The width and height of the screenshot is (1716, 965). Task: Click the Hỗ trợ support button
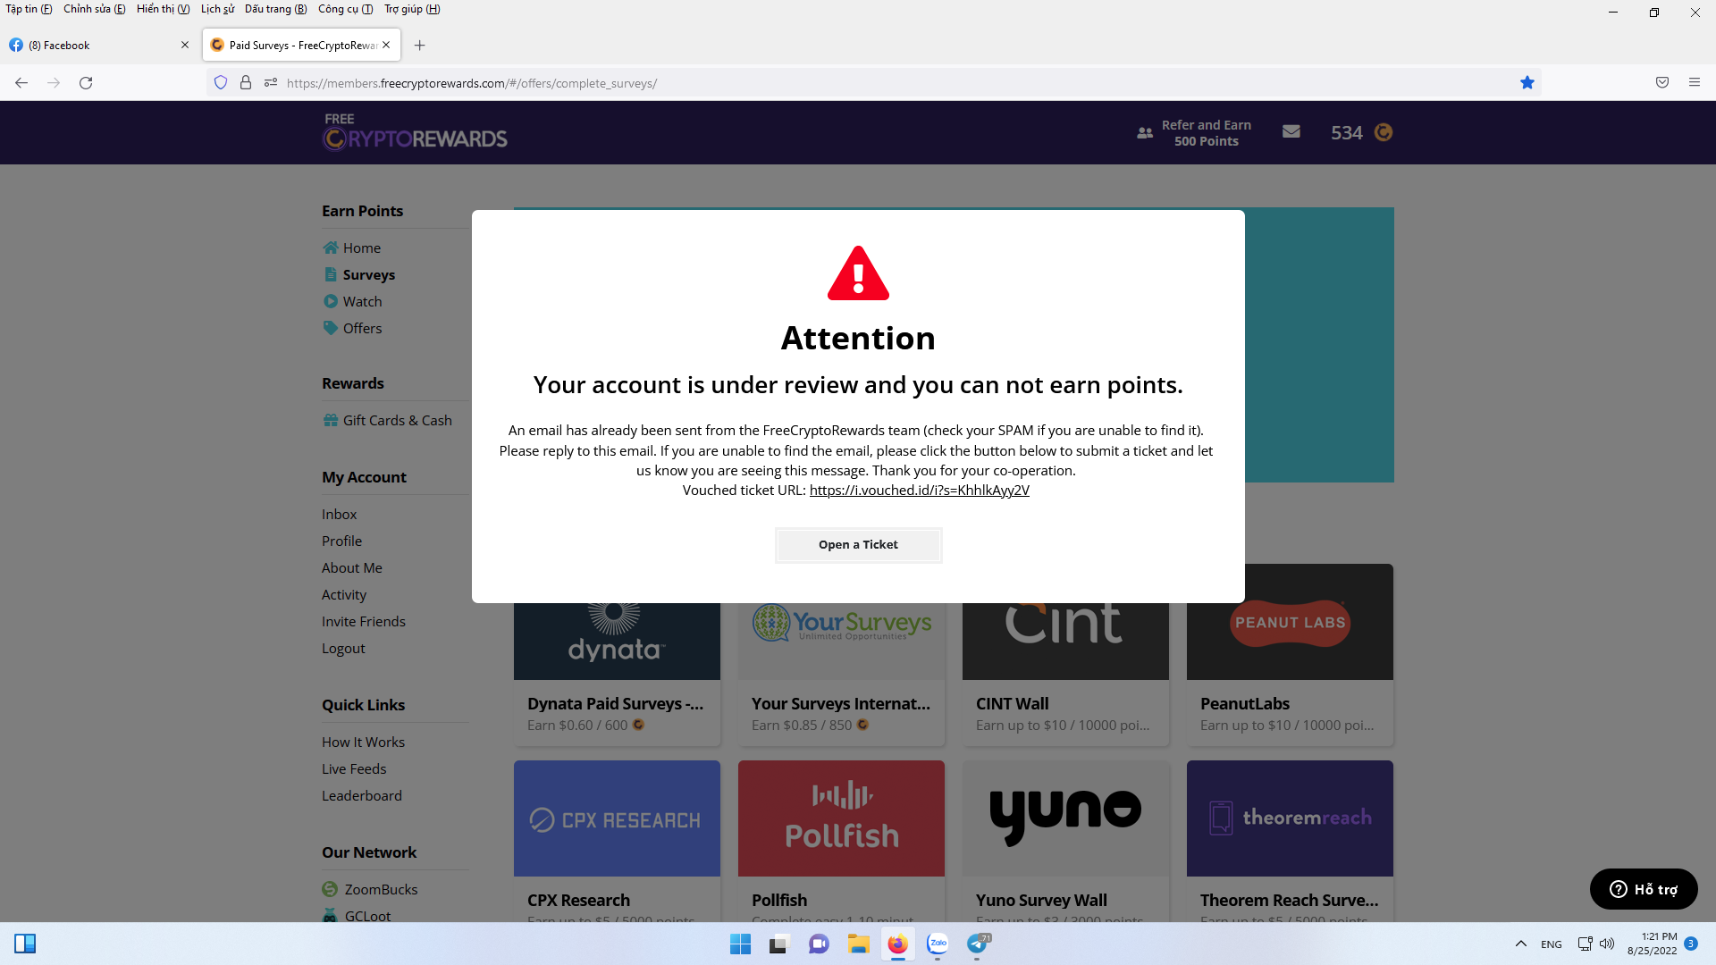1643,889
